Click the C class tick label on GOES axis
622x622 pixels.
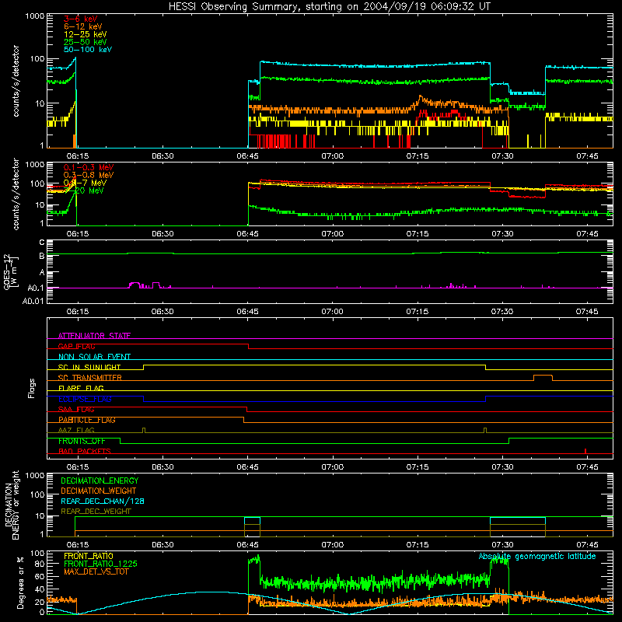[x=42, y=243]
